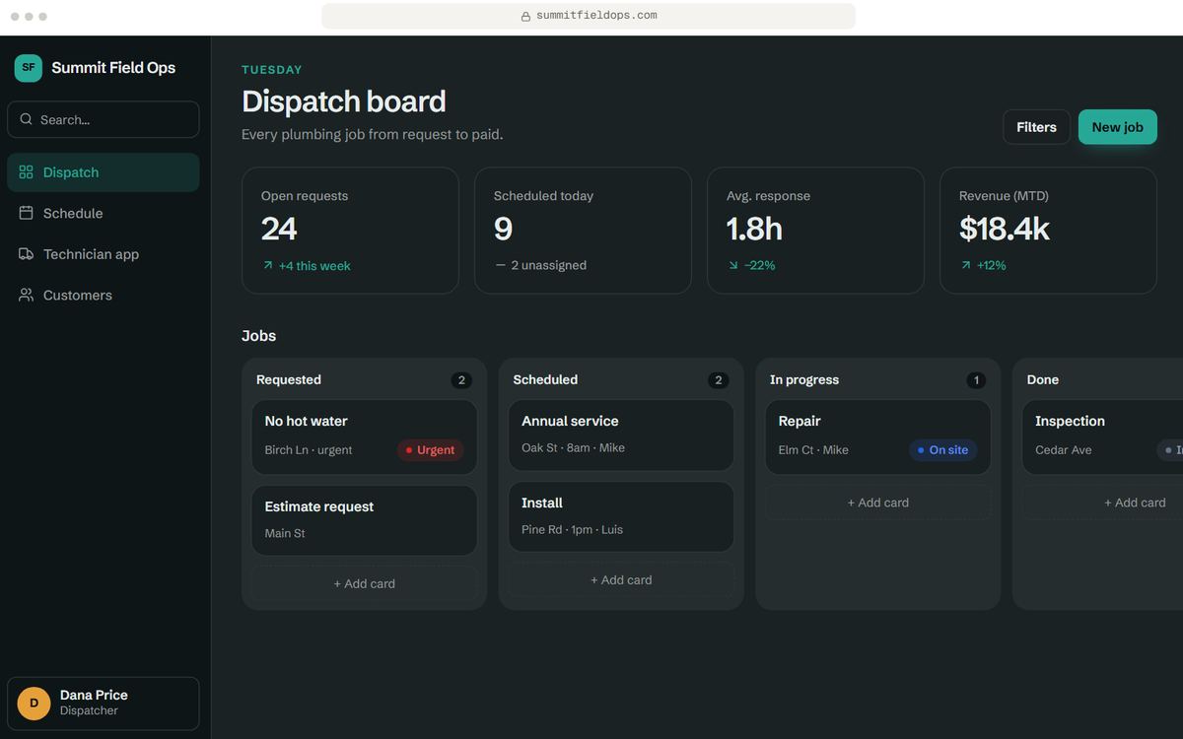Open the Technician app page
Image resolution: width=1183 pixels, height=739 pixels.
pos(104,254)
